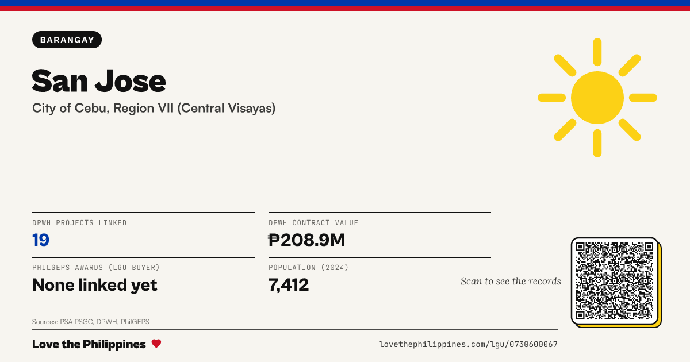Click the QR code image
This screenshot has height=362, width=690.
(615, 281)
